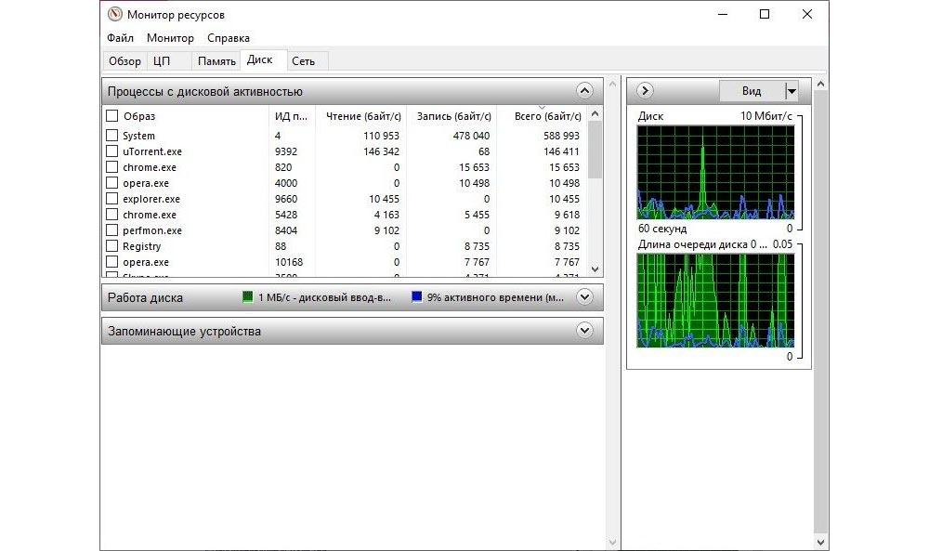929x551 pixels.
Task: Click the graphs pane scrollbar up arrow
Action: pyautogui.click(x=820, y=85)
